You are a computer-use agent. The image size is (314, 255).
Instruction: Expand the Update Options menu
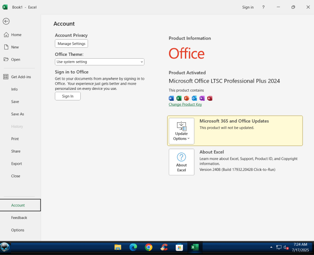click(181, 131)
